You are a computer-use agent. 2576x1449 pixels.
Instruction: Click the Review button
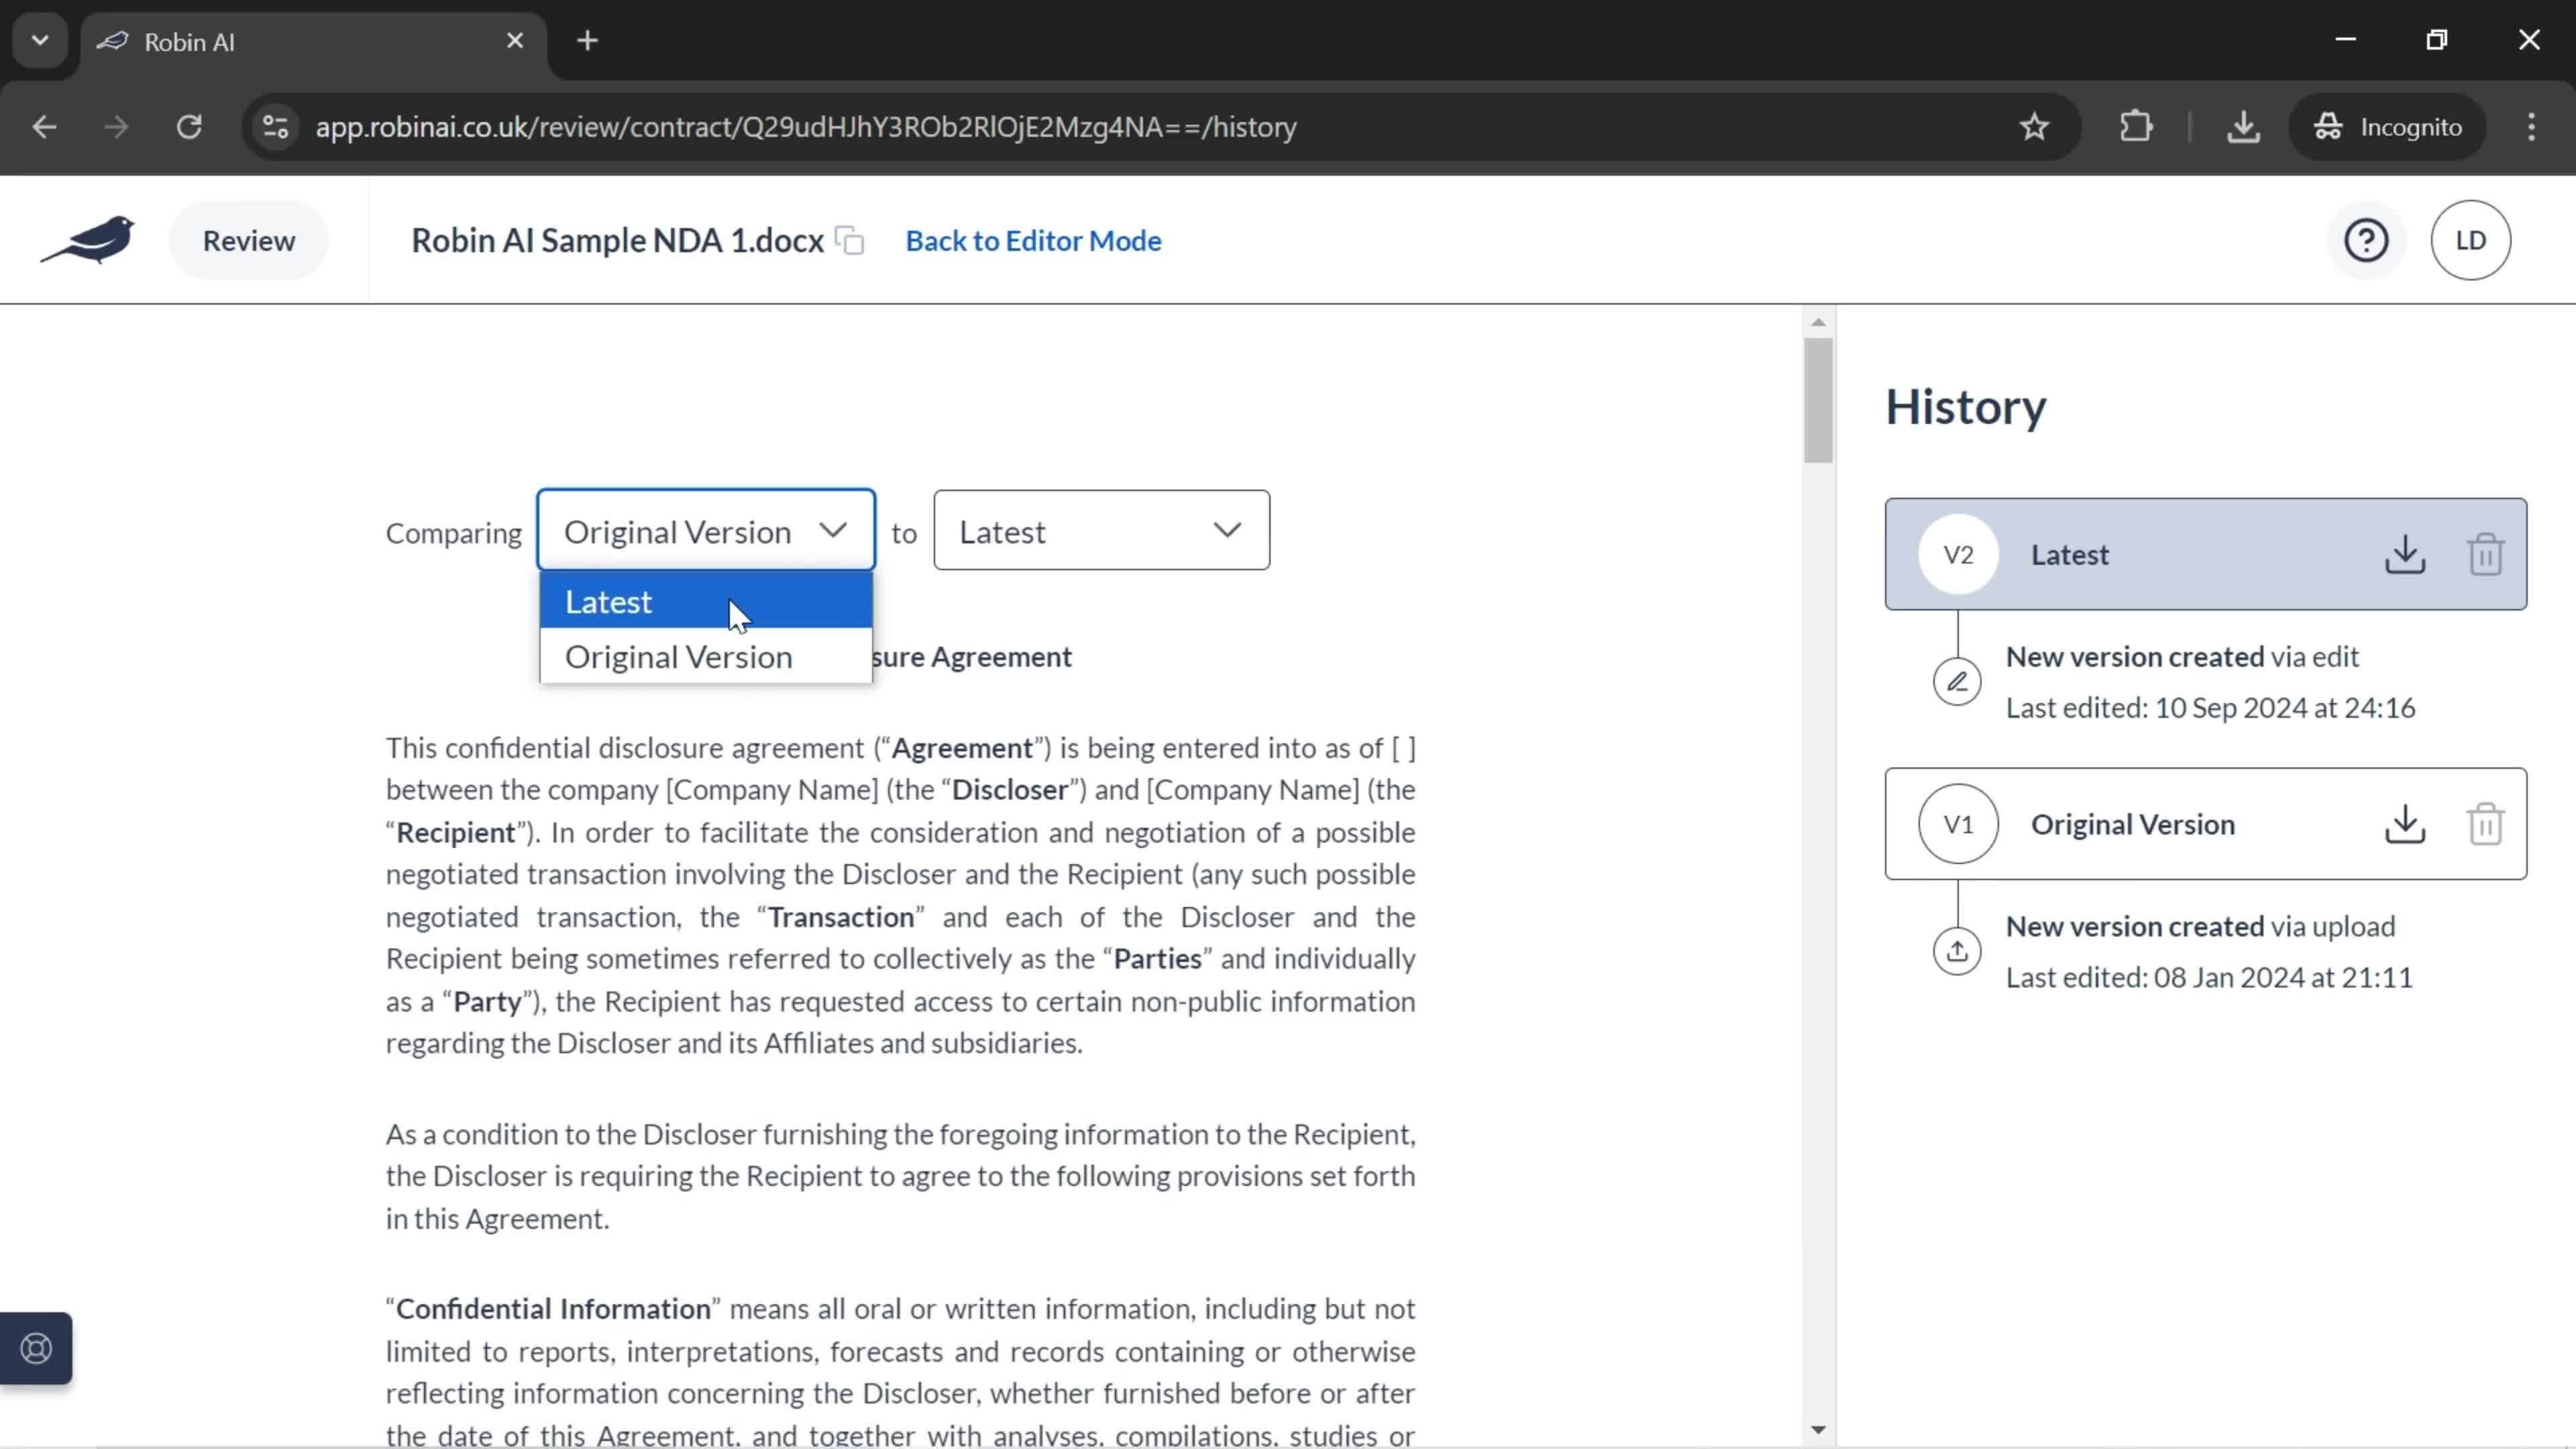click(x=249, y=241)
